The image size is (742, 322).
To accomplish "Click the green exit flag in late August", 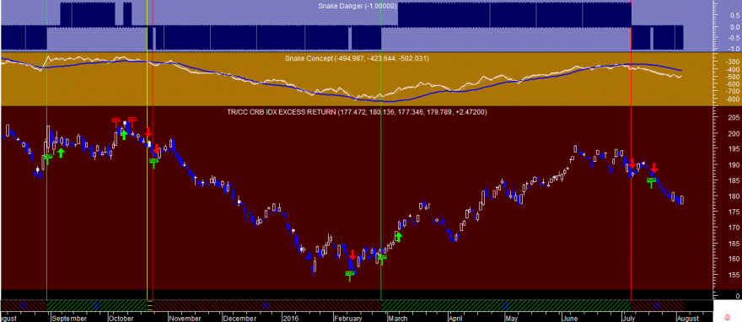I will pyautogui.click(x=48, y=158).
